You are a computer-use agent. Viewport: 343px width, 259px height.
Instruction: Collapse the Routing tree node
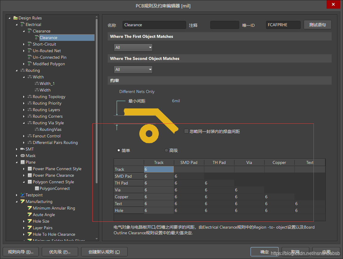coord(16,70)
